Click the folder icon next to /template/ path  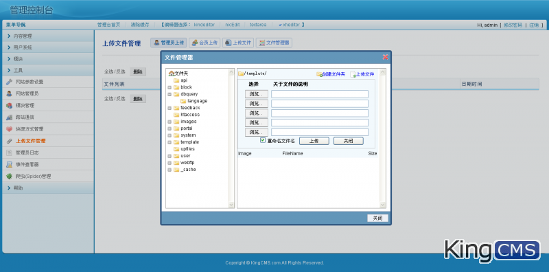pos(241,73)
